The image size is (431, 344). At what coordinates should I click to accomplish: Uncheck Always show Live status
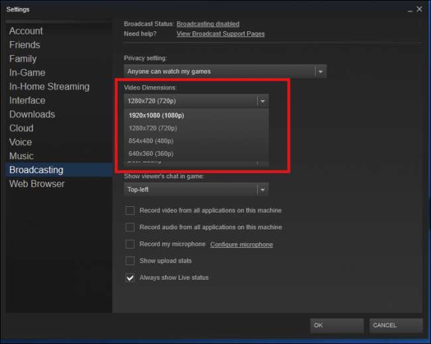[130, 278]
